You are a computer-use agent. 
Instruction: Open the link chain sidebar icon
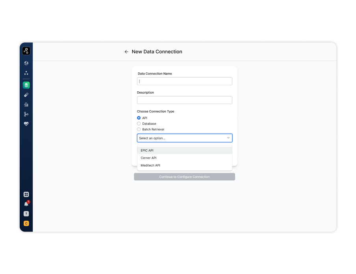click(26, 95)
